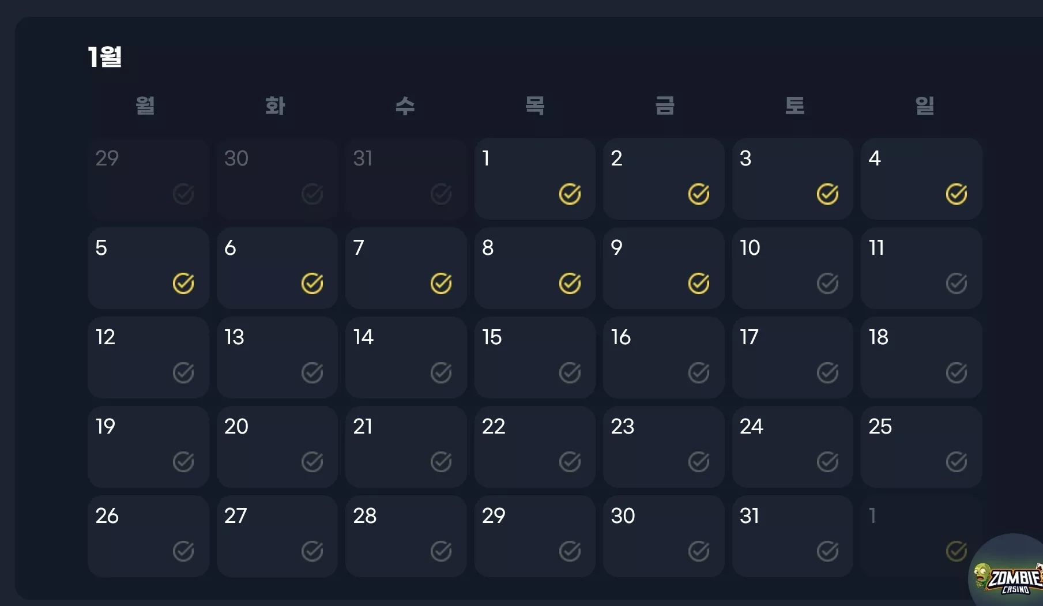
Task: Click the gray checkmark on day 15
Action: tap(570, 373)
